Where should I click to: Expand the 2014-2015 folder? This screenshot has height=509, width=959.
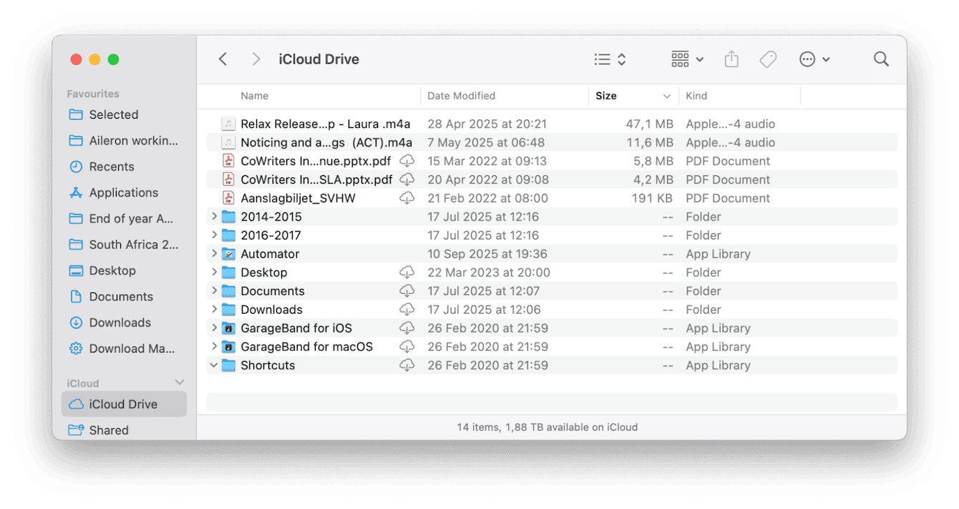213,217
